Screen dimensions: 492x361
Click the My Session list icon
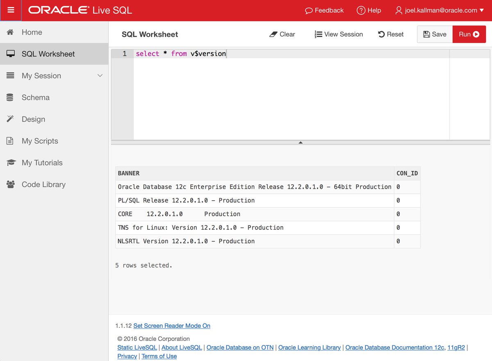click(11, 75)
